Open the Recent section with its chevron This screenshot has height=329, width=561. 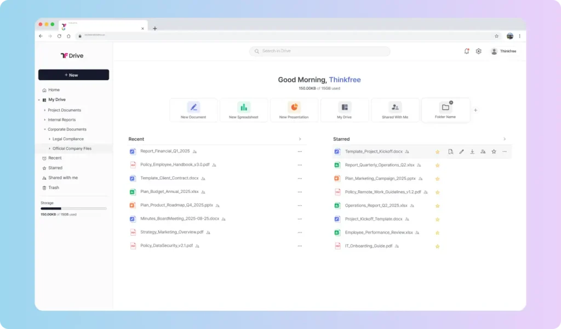300,139
